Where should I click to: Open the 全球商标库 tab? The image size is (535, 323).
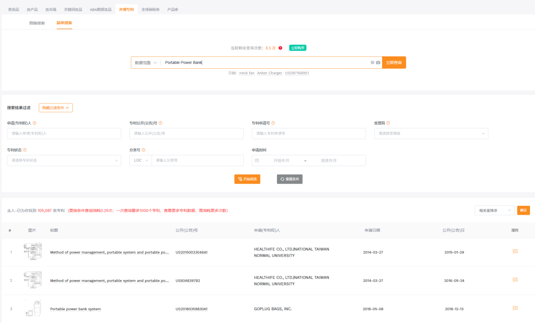(x=151, y=9)
